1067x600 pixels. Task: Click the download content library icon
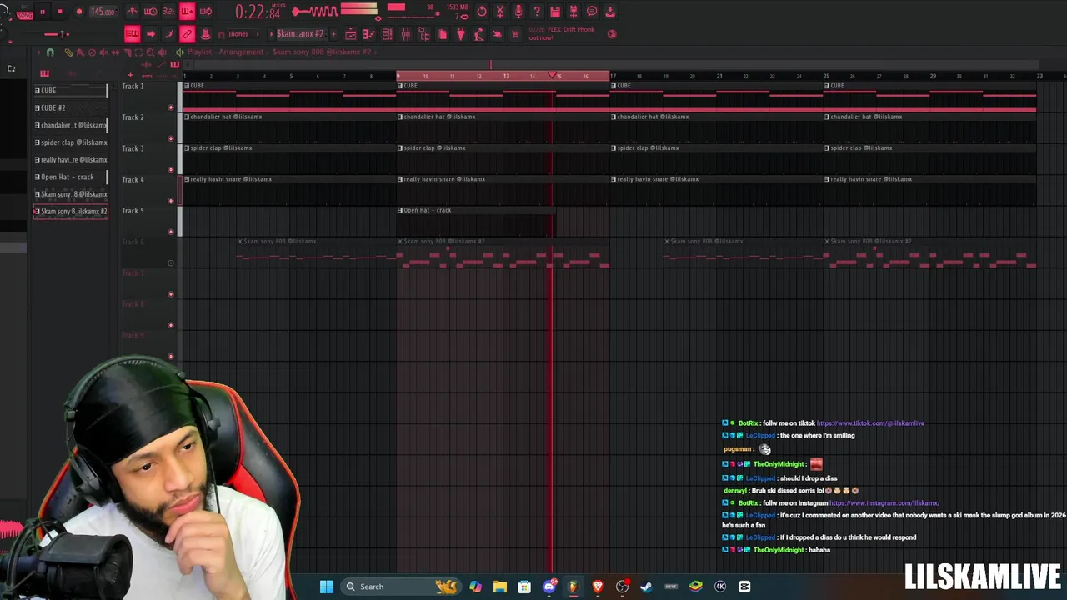click(610, 12)
